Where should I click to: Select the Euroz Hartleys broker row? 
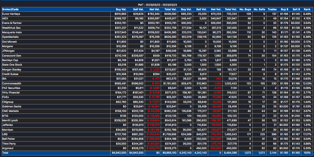click(x=157, y=14)
